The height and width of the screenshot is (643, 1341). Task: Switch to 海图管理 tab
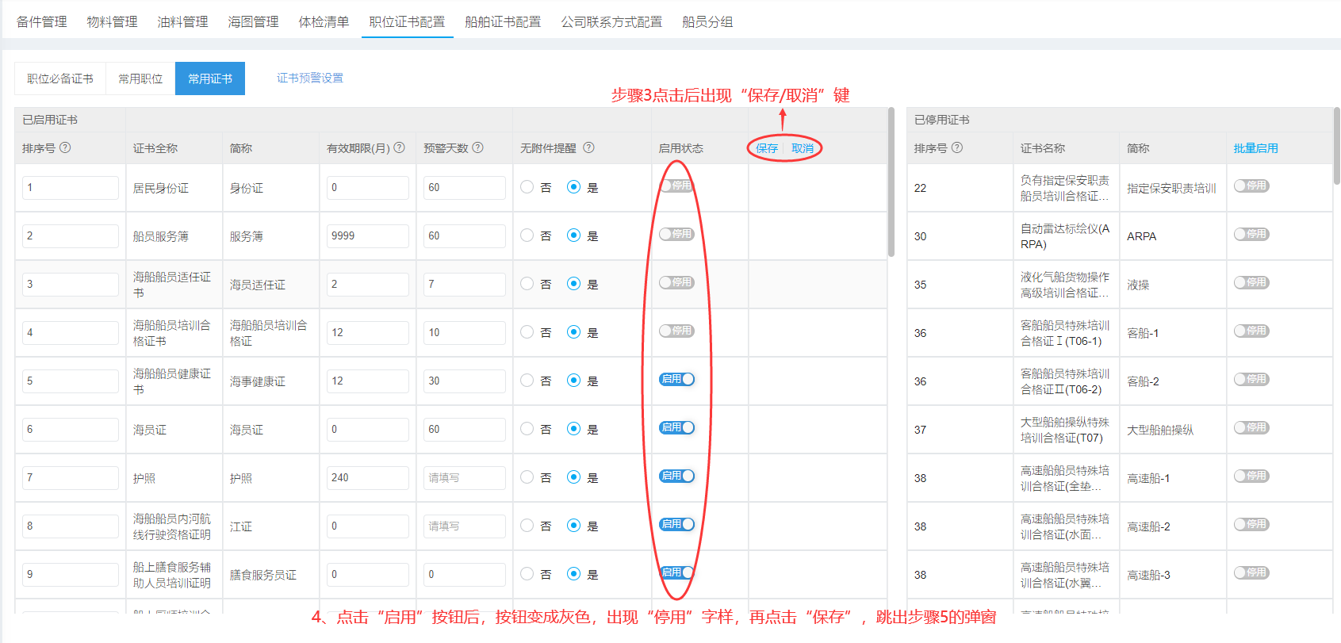click(x=253, y=22)
